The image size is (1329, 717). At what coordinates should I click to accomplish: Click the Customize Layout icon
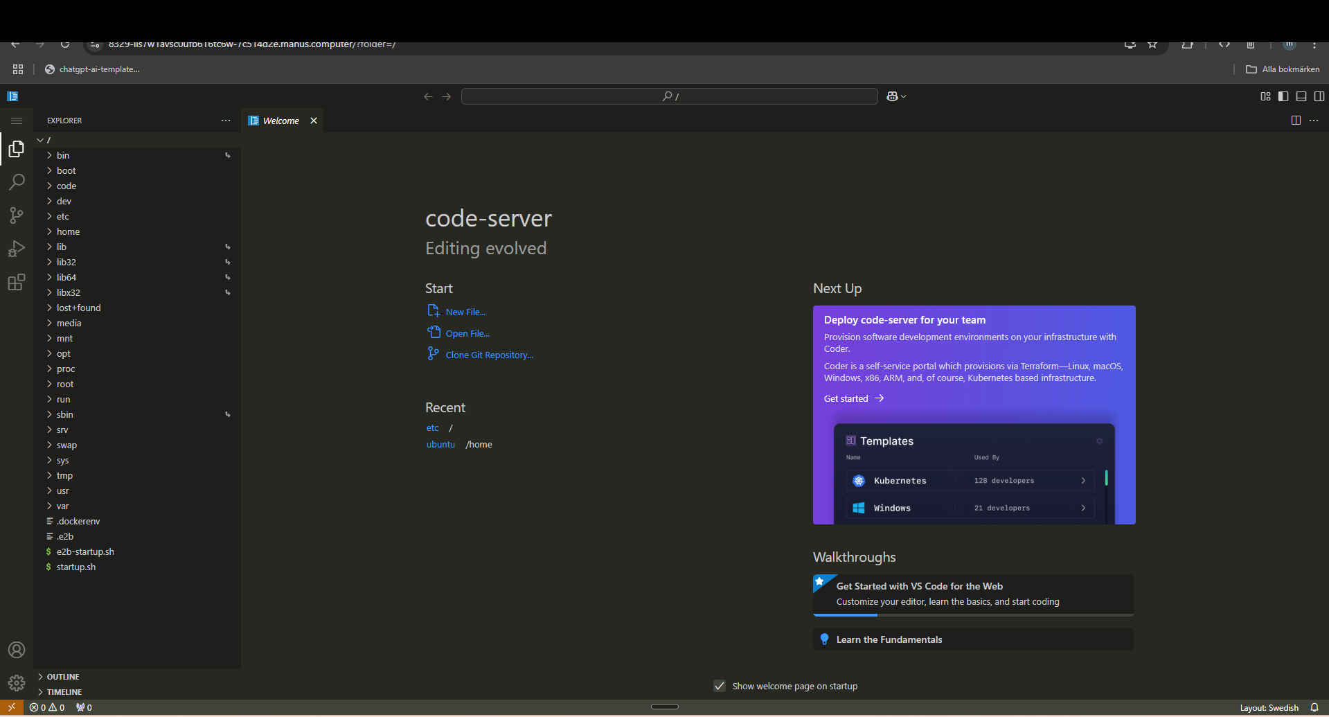point(1265,96)
